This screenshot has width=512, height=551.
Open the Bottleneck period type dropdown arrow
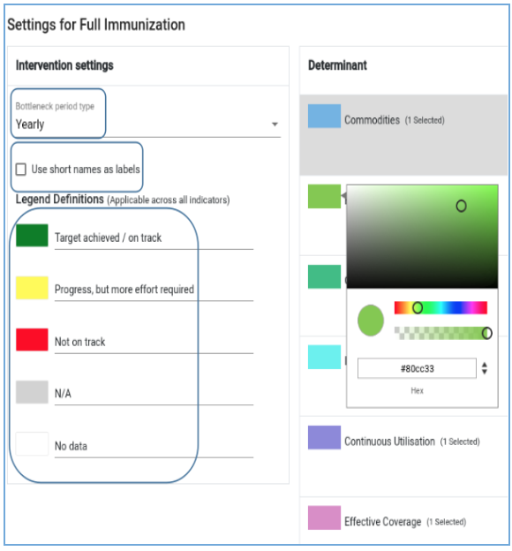click(275, 124)
